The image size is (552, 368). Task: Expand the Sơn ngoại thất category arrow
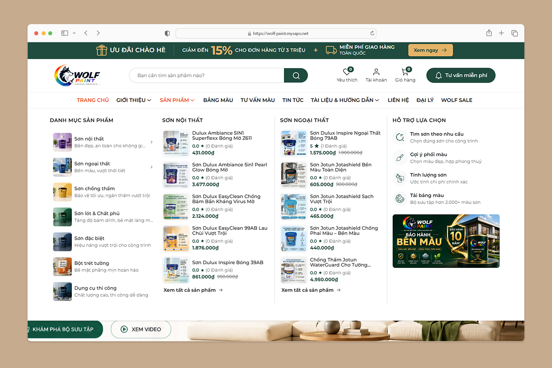[152, 167]
